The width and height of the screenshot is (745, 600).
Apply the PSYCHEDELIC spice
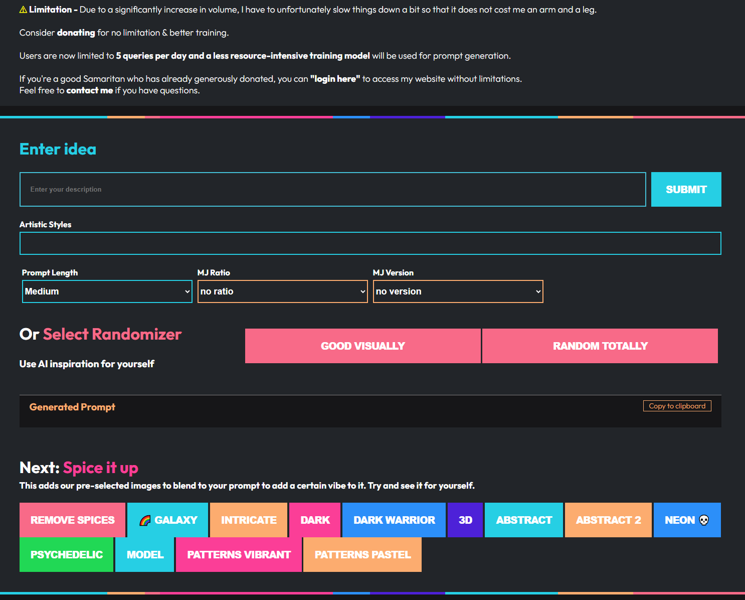pyautogui.click(x=66, y=554)
